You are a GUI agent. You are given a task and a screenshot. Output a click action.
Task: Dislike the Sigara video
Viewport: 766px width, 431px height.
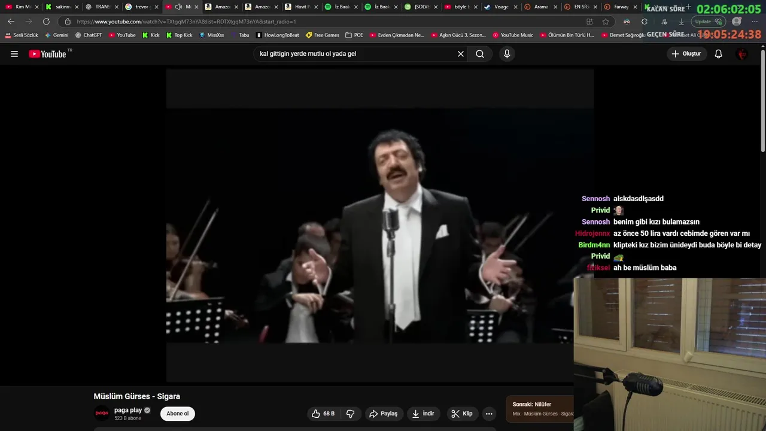351,414
